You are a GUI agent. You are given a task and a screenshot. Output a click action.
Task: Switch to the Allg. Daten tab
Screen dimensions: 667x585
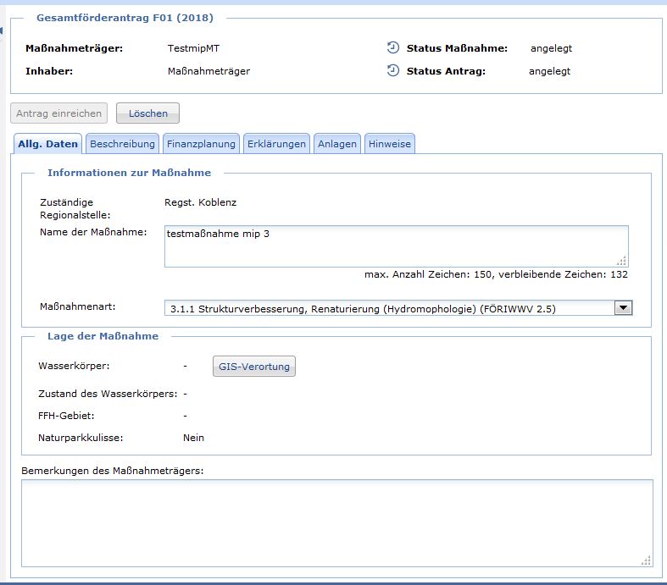coord(47,144)
